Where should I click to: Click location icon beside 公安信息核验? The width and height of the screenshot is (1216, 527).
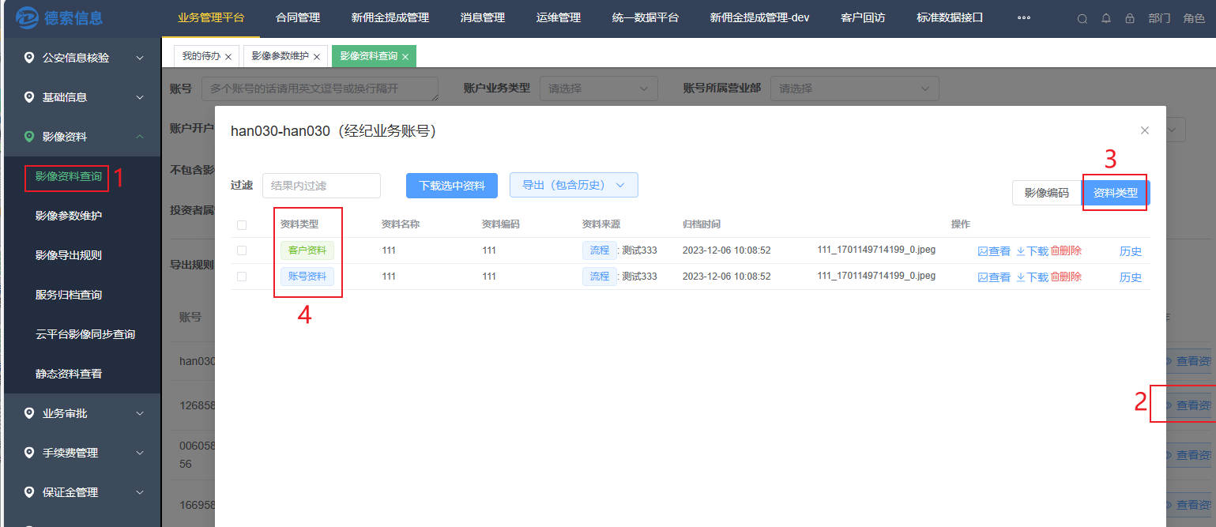29,58
